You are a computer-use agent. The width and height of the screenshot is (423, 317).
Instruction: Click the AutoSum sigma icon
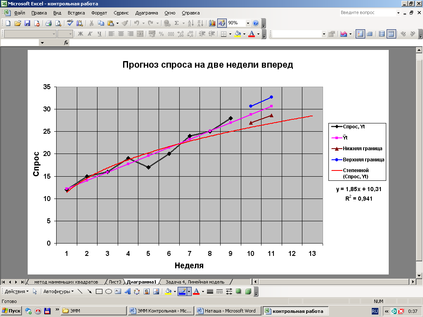click(177, 24)
